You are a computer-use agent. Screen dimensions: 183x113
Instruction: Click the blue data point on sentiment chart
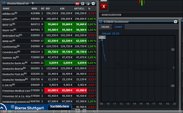click(x=102, y=40)
